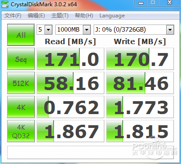Select the 4K write value 1.773
The height and width of the screenshot is (164, 181).
pos(140,107)
